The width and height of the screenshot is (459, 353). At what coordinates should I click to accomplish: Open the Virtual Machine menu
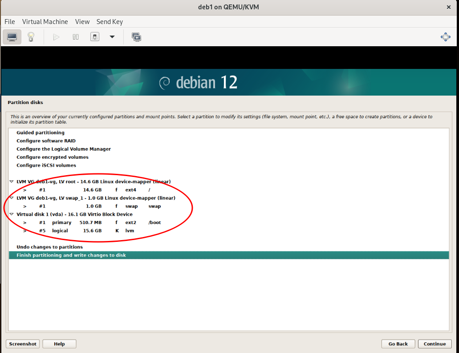tap(45, 21)
